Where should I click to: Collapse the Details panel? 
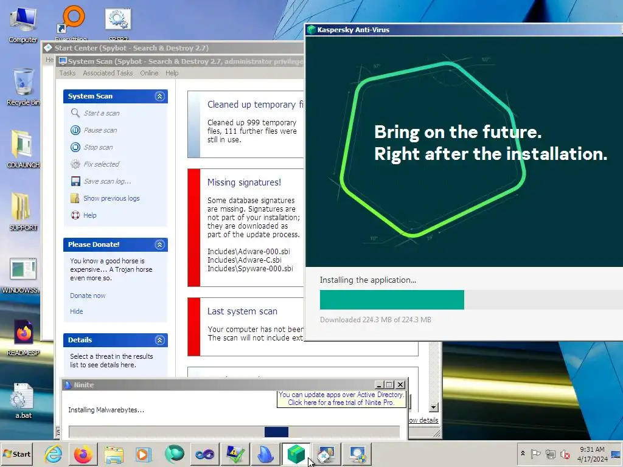tap(160, 340)
